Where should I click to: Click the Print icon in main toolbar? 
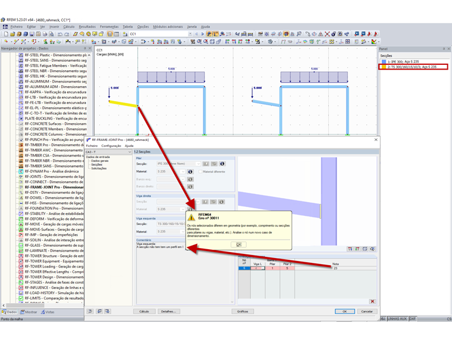click(x=45, y=34)
